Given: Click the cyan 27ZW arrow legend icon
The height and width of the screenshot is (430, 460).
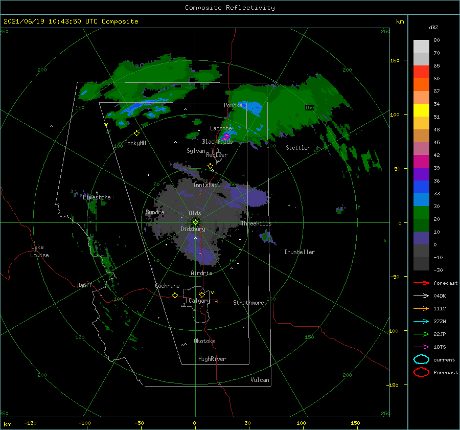Looking at the screenshot, I should [x=421, y=322].
